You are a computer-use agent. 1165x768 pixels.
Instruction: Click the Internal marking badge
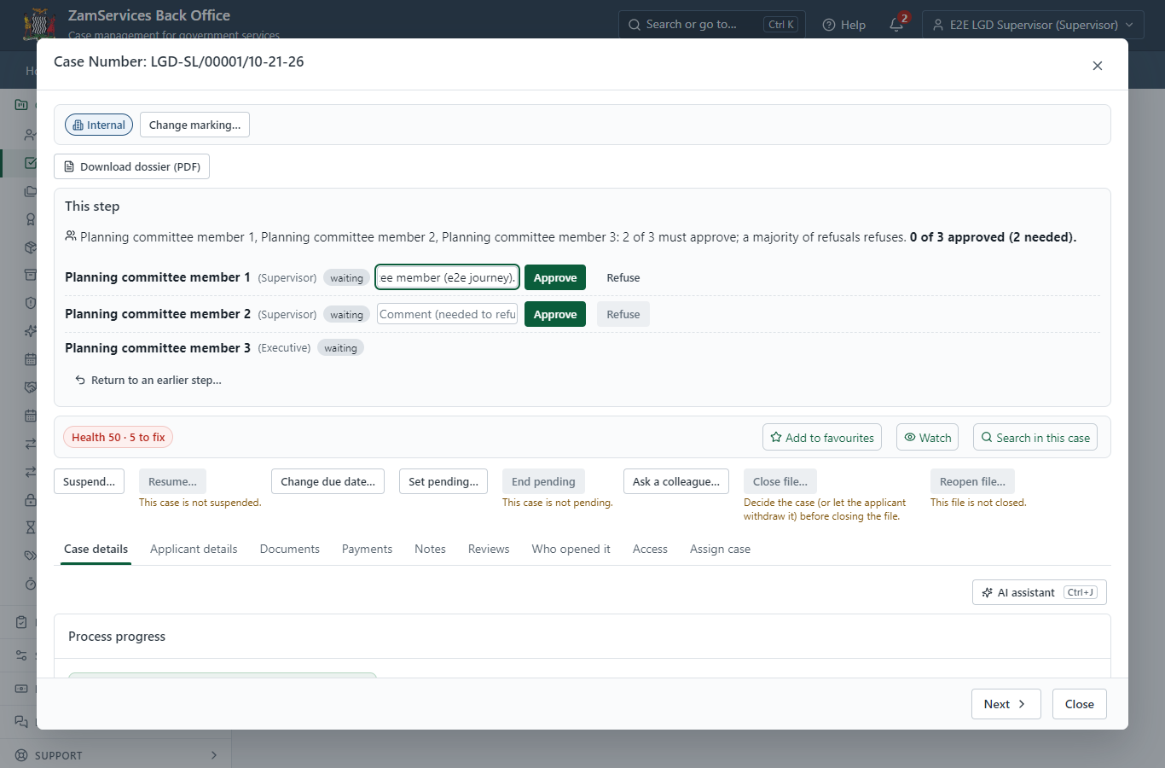tap(99, 125)
